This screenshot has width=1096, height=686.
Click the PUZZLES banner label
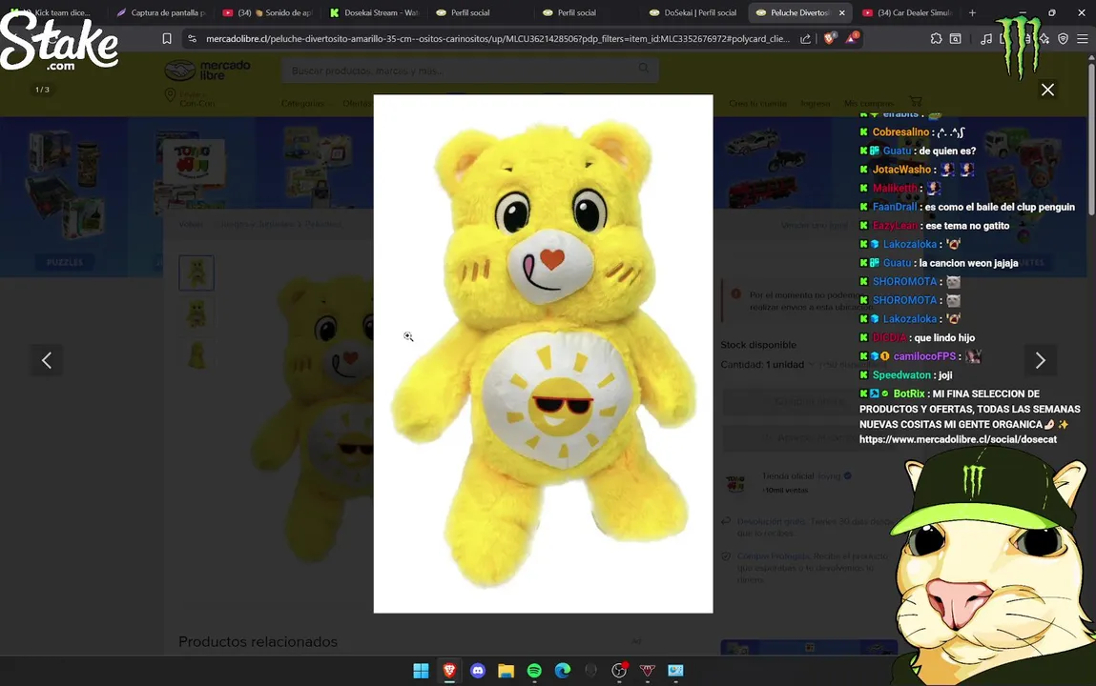coord(64,262)
